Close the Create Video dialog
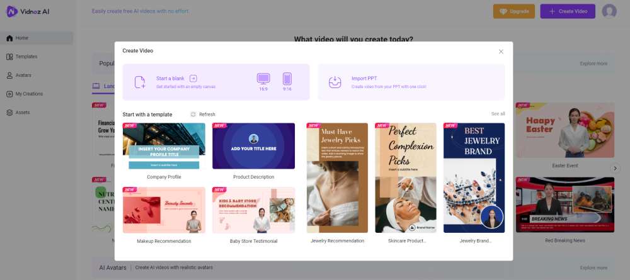The image size is (630, 280). tap(501, 52)
